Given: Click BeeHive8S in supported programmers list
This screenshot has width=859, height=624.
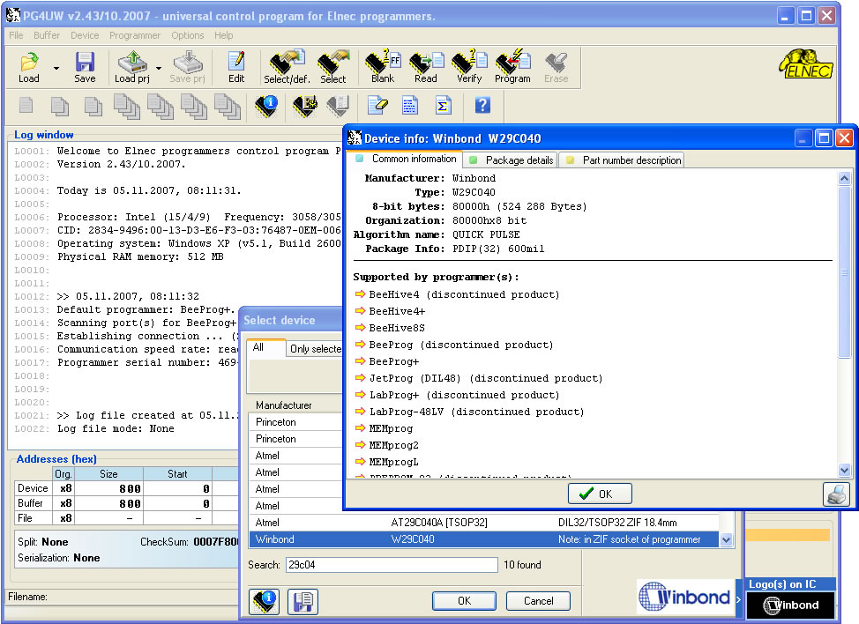Looking at the screenshot, I should tap(397, 328).
